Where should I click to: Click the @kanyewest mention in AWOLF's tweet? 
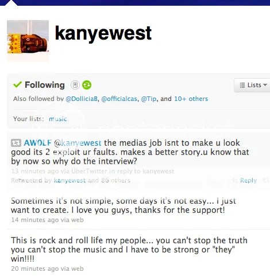[x=78, y=143]
